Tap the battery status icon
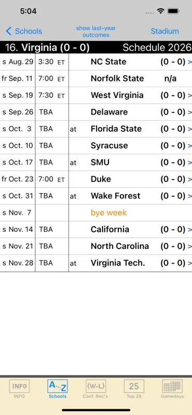Screen dimensions: 192x415 click(x=174, y=11)
